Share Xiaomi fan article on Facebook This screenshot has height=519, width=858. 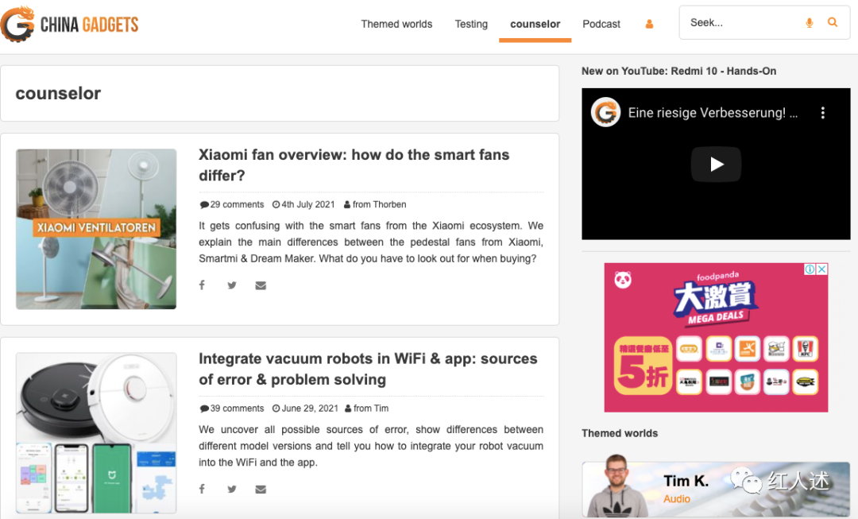point(202,285)
